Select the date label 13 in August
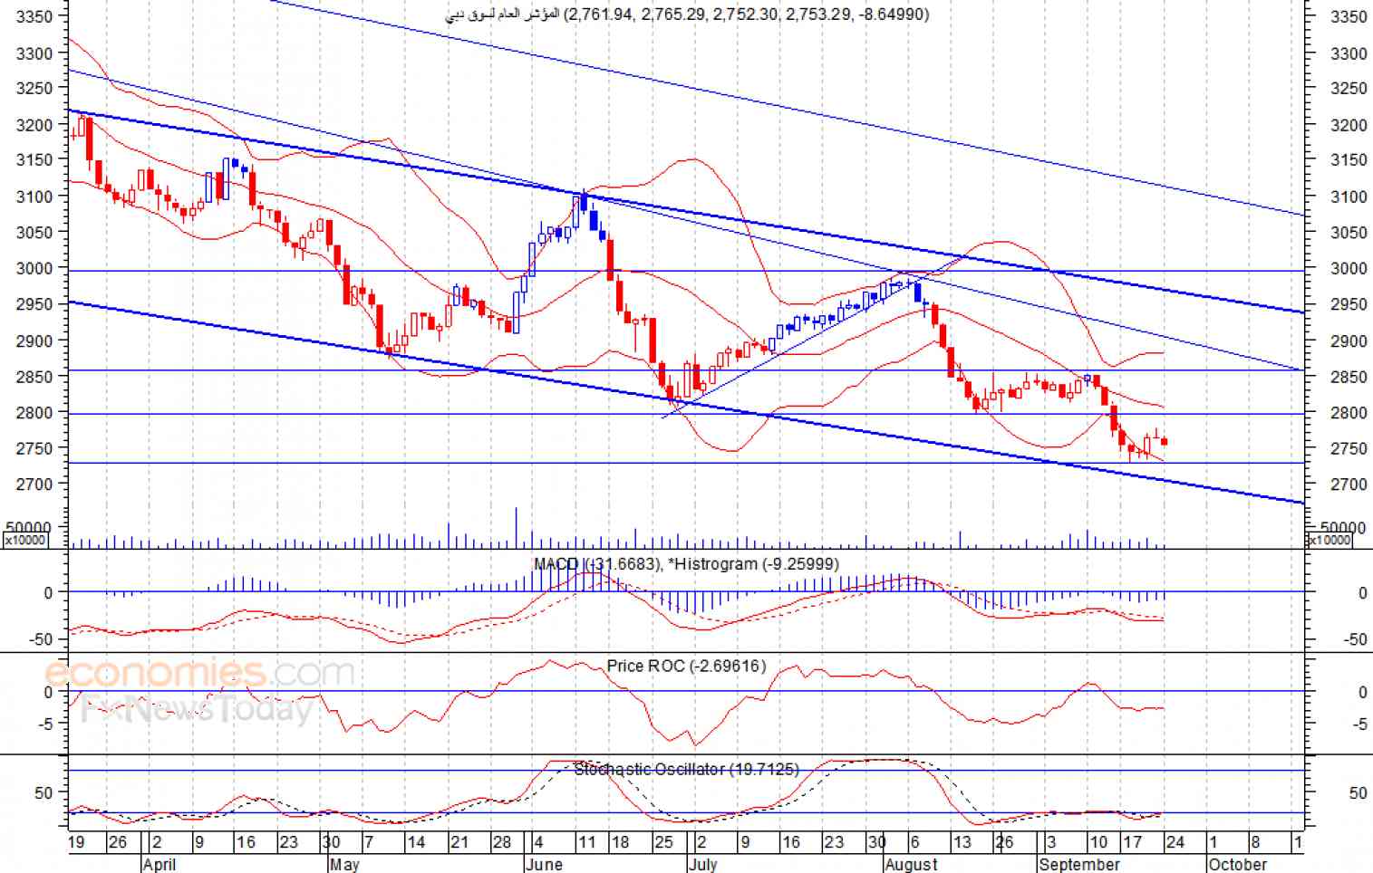Viewport: 1373px width, 873px height. coord(962,843)
